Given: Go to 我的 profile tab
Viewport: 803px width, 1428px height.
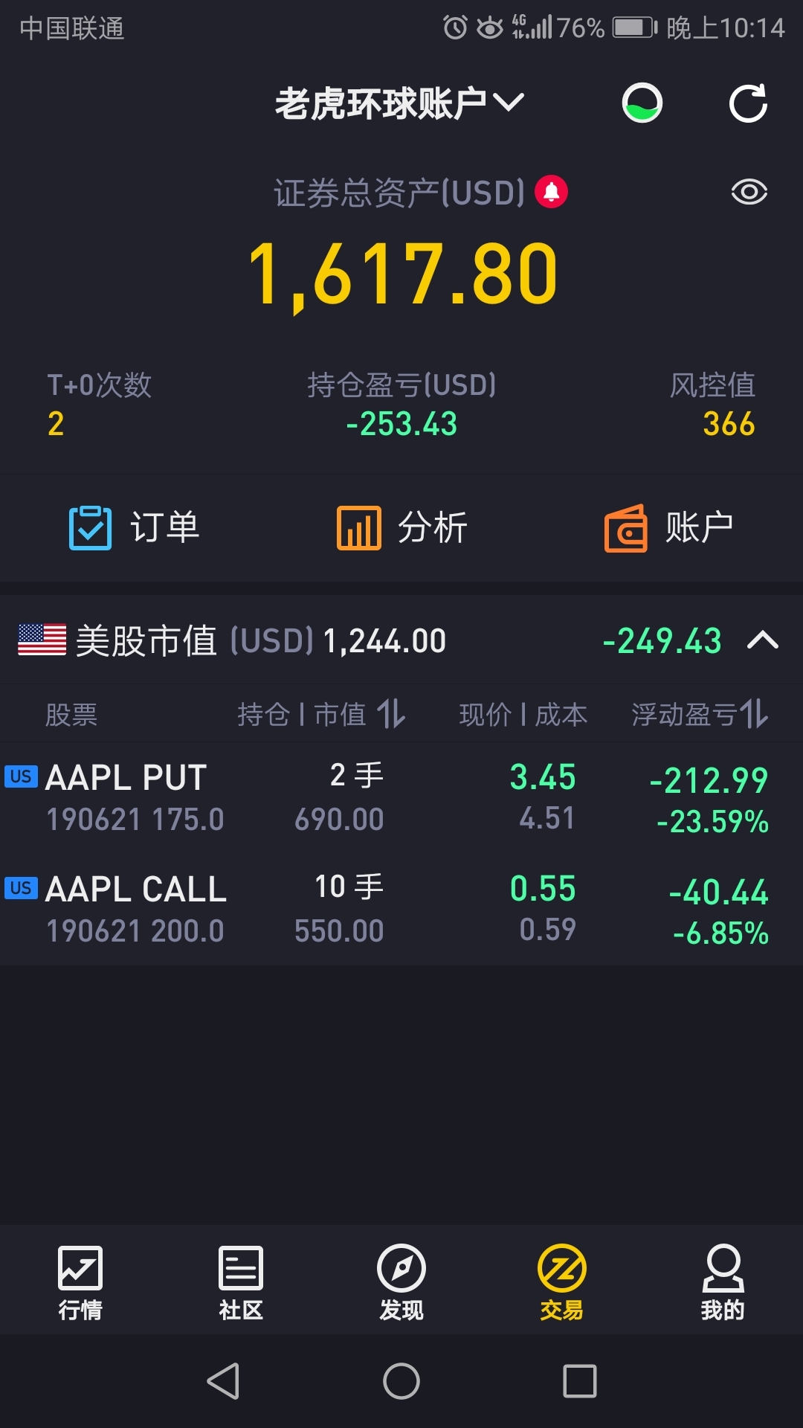Looking at the screenshot, I should [x=723, y=1282].
